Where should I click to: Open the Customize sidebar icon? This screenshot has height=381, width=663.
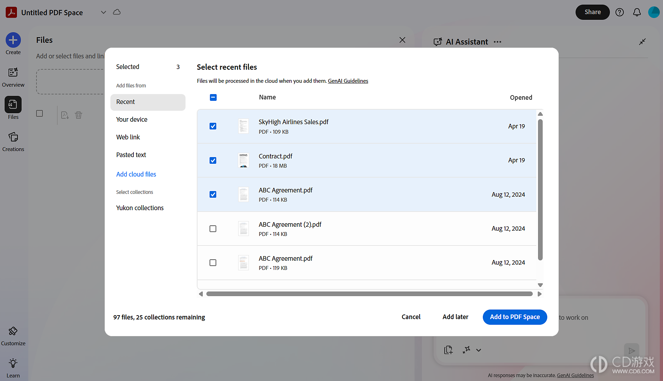click(x=13, y=331)
